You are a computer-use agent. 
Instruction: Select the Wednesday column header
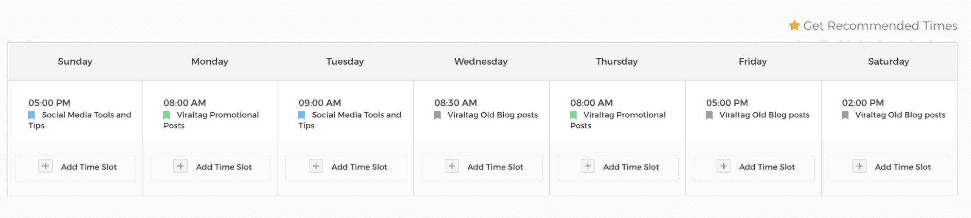tap(481, 62)
